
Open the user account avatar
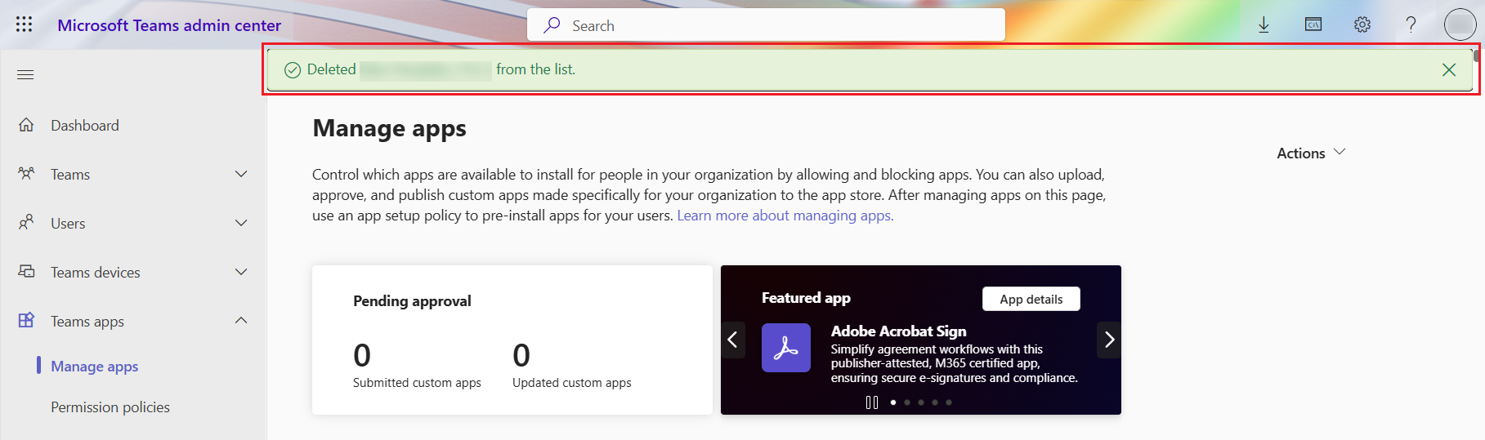(1460, 24)
